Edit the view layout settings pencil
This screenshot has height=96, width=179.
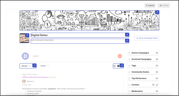[122, 65]
